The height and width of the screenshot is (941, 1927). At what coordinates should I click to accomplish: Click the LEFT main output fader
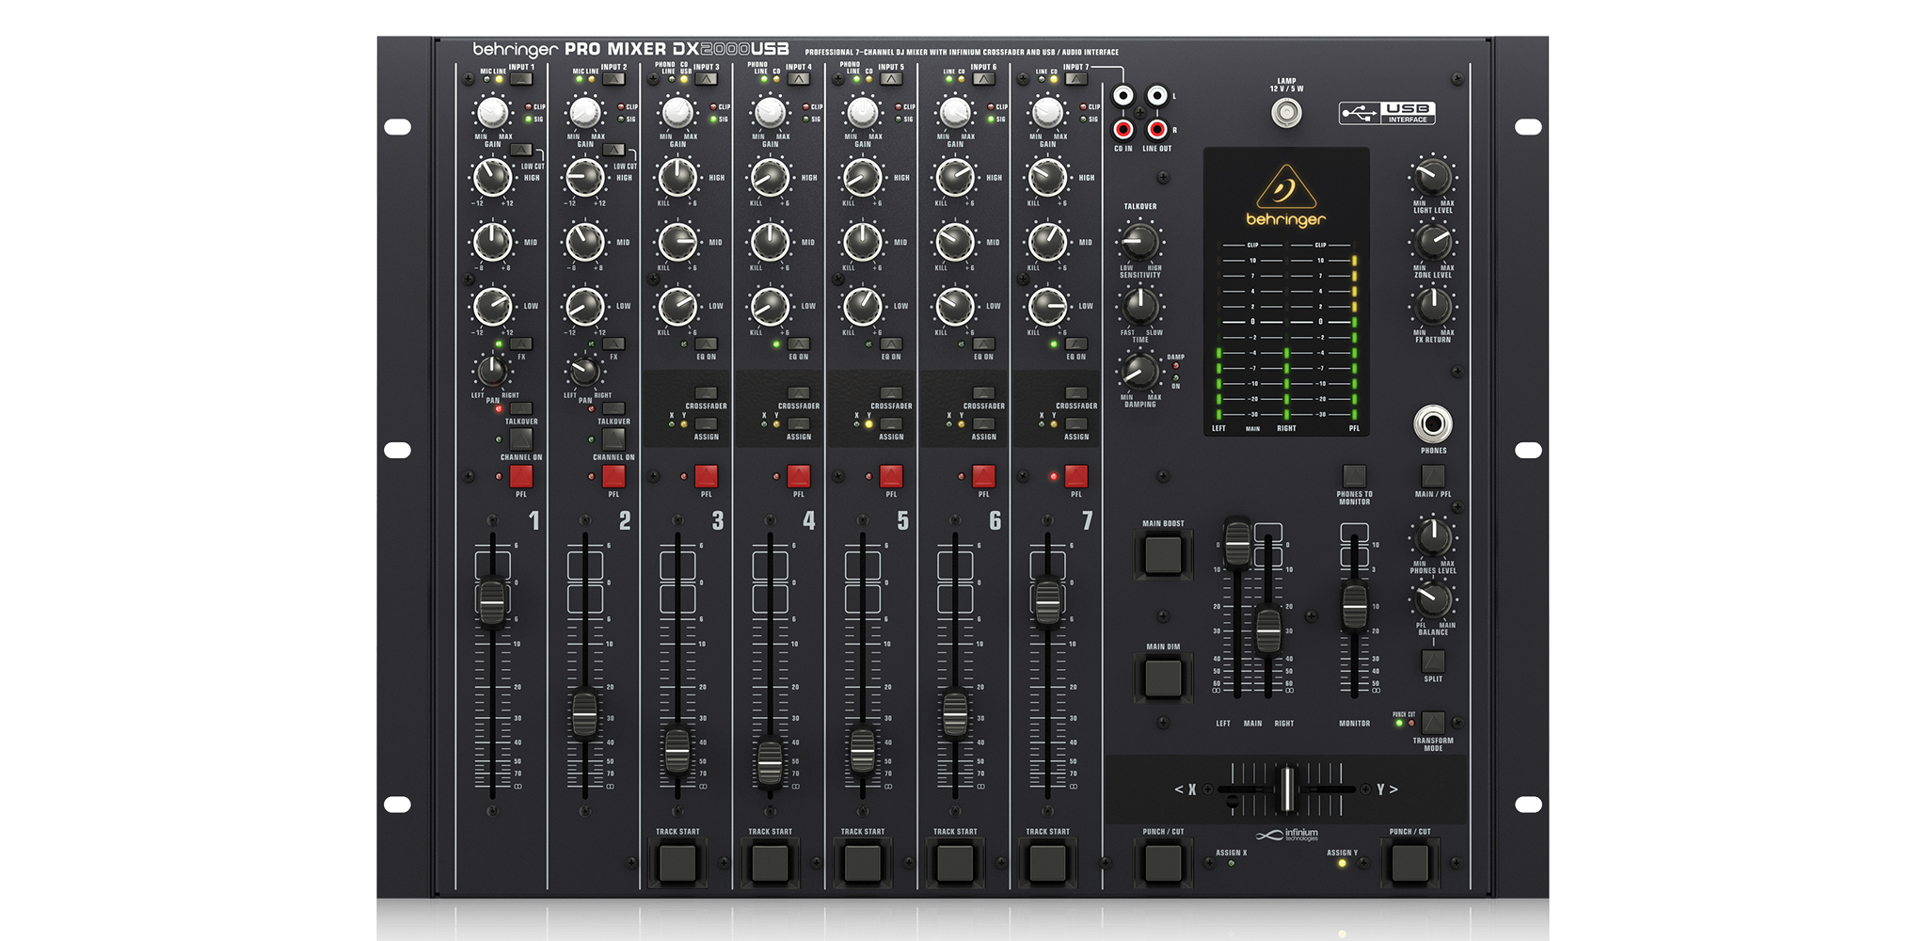[1237, 542]
